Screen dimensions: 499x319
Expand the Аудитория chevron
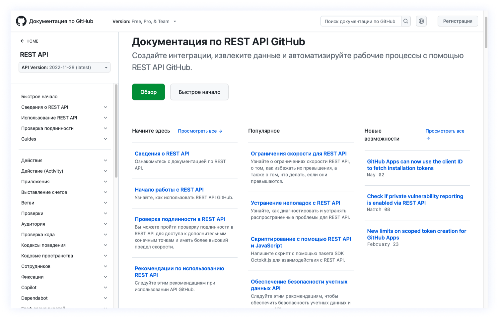click(x=106, y=224)
